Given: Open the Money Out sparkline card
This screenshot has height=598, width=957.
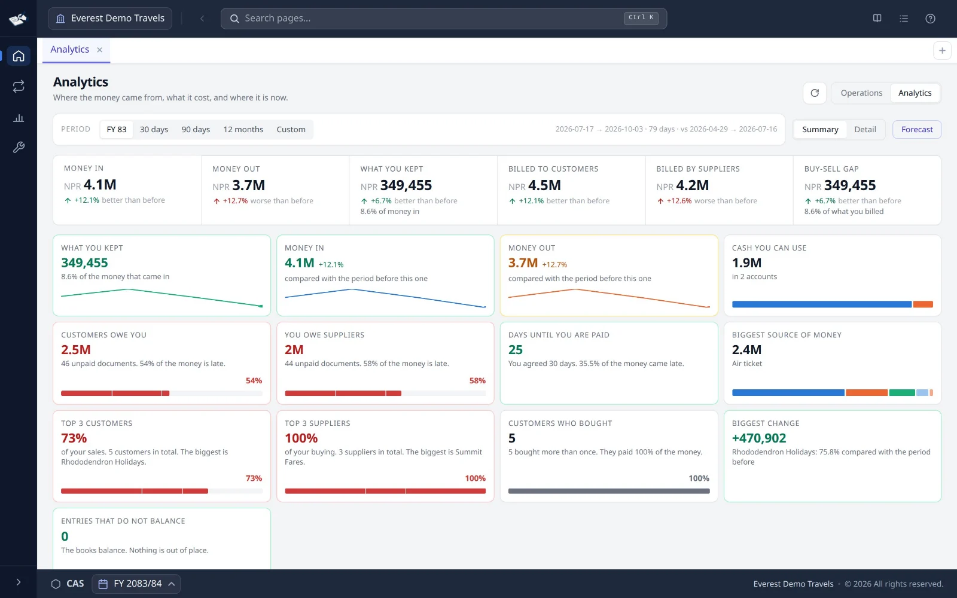Looking at the screenshot, I should [x=609, y=276].
